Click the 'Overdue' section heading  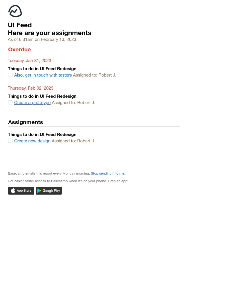pyautogui.click(x=19, y=49)
